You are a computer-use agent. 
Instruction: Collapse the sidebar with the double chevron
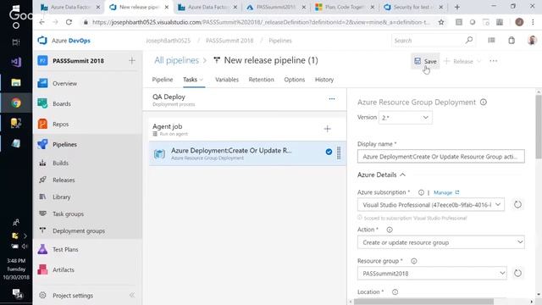(x=132, y=296)
